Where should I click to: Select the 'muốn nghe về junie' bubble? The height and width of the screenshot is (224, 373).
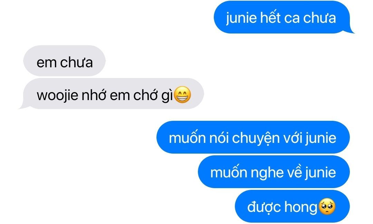click(274, 172)
